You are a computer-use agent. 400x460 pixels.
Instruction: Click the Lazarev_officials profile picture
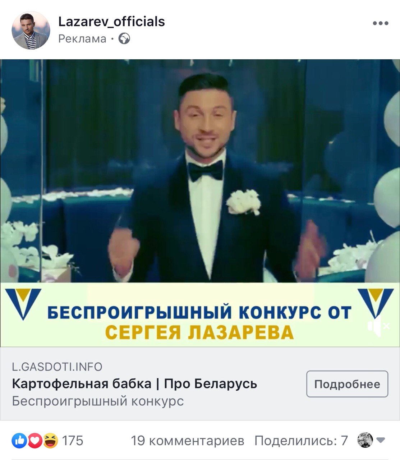tap(31, 30)
